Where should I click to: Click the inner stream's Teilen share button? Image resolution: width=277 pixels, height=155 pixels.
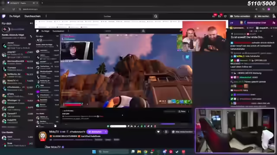coord(182,112)
